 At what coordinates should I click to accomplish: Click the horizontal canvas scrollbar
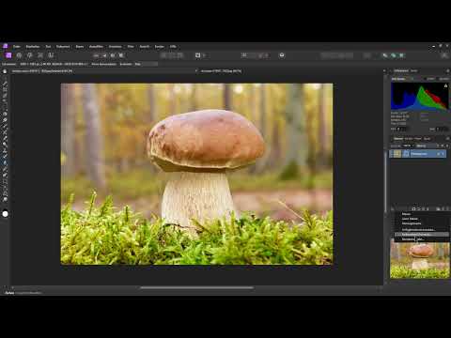pyautogui.click(x=196, y=287)
